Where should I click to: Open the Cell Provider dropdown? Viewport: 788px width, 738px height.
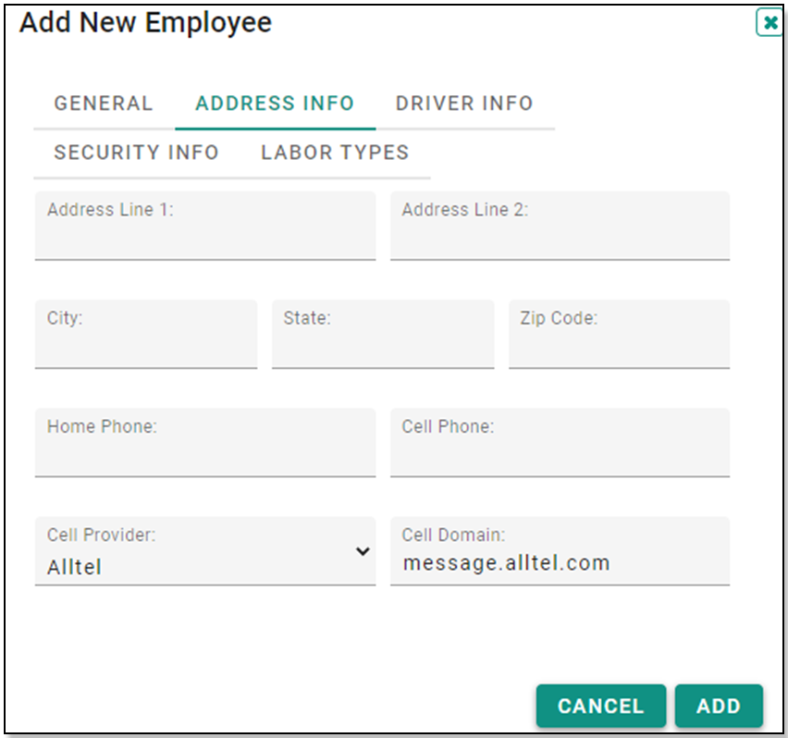(x=205, y=551)
